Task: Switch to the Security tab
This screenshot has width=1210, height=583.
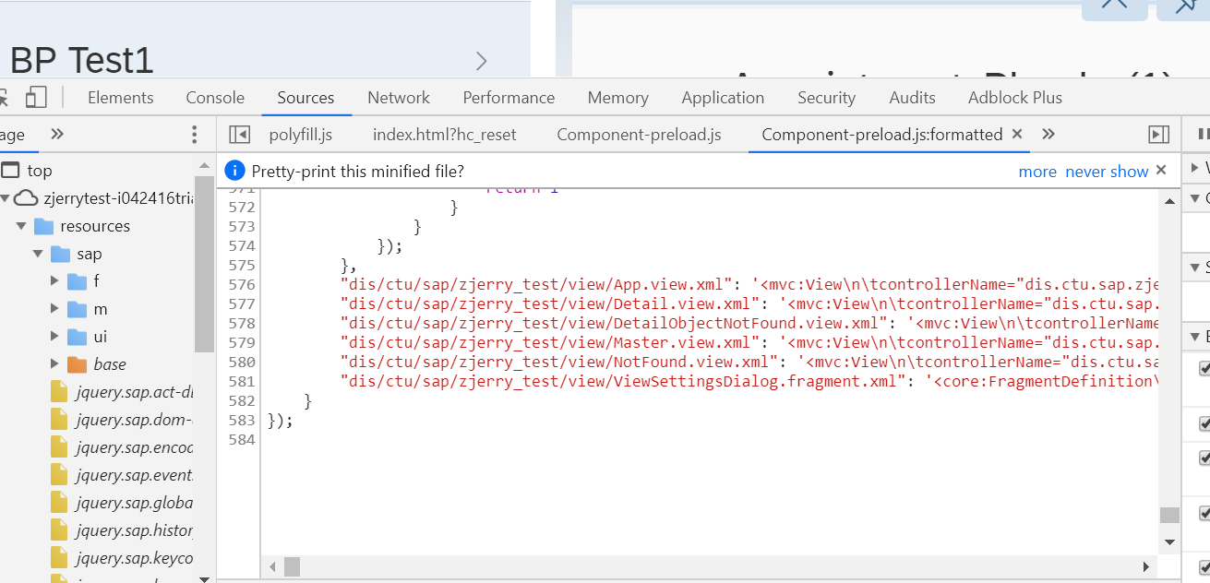Action: pos(827,98)
